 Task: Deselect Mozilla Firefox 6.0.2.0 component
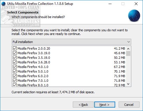15,76
